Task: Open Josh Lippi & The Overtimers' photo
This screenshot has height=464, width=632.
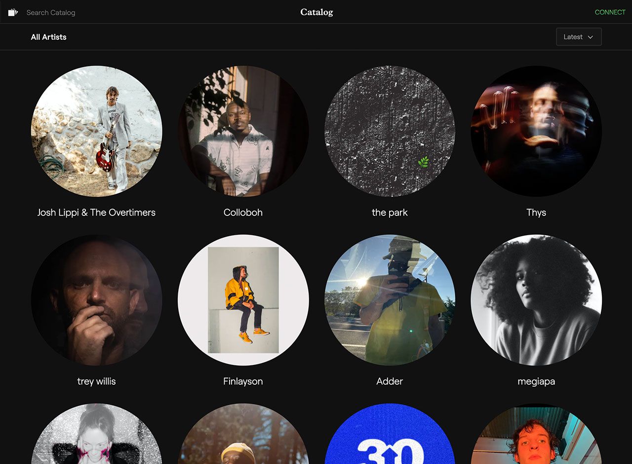Action: (x=97, y=131)
